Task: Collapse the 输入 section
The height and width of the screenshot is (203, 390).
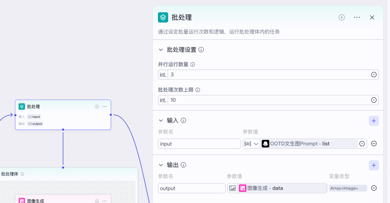Action: 161,121
